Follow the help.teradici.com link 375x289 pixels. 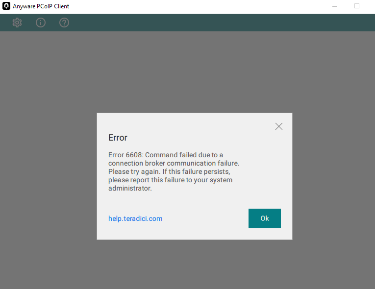tap(135, 218)
